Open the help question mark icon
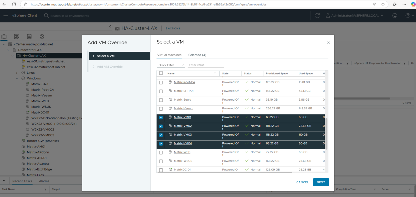 click(x=408, y=15)
